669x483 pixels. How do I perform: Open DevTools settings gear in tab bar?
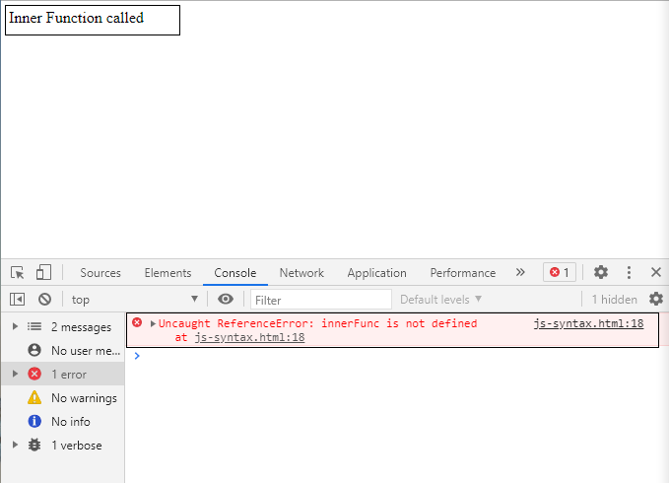click(601, 273)
